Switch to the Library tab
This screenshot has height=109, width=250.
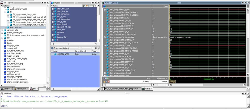tap(6, 89)
